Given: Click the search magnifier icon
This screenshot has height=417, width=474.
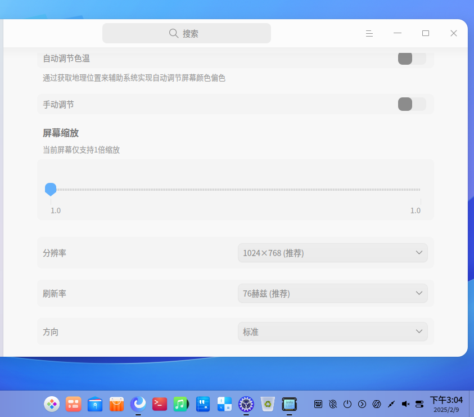Looking at the screenshot, I should tap(174, 33).
